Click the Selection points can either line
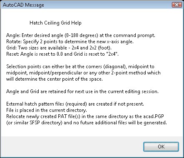Viewport: 184px width, 158px height. coord(80,67)
